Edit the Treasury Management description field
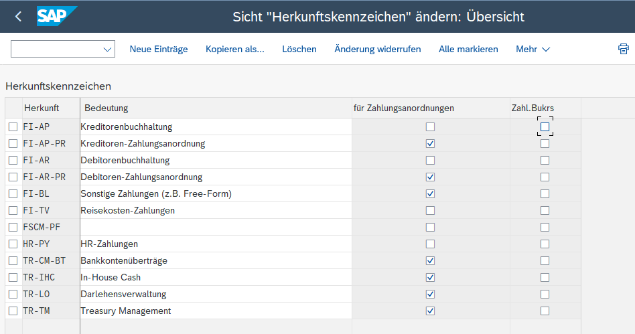 coord(214,311)
